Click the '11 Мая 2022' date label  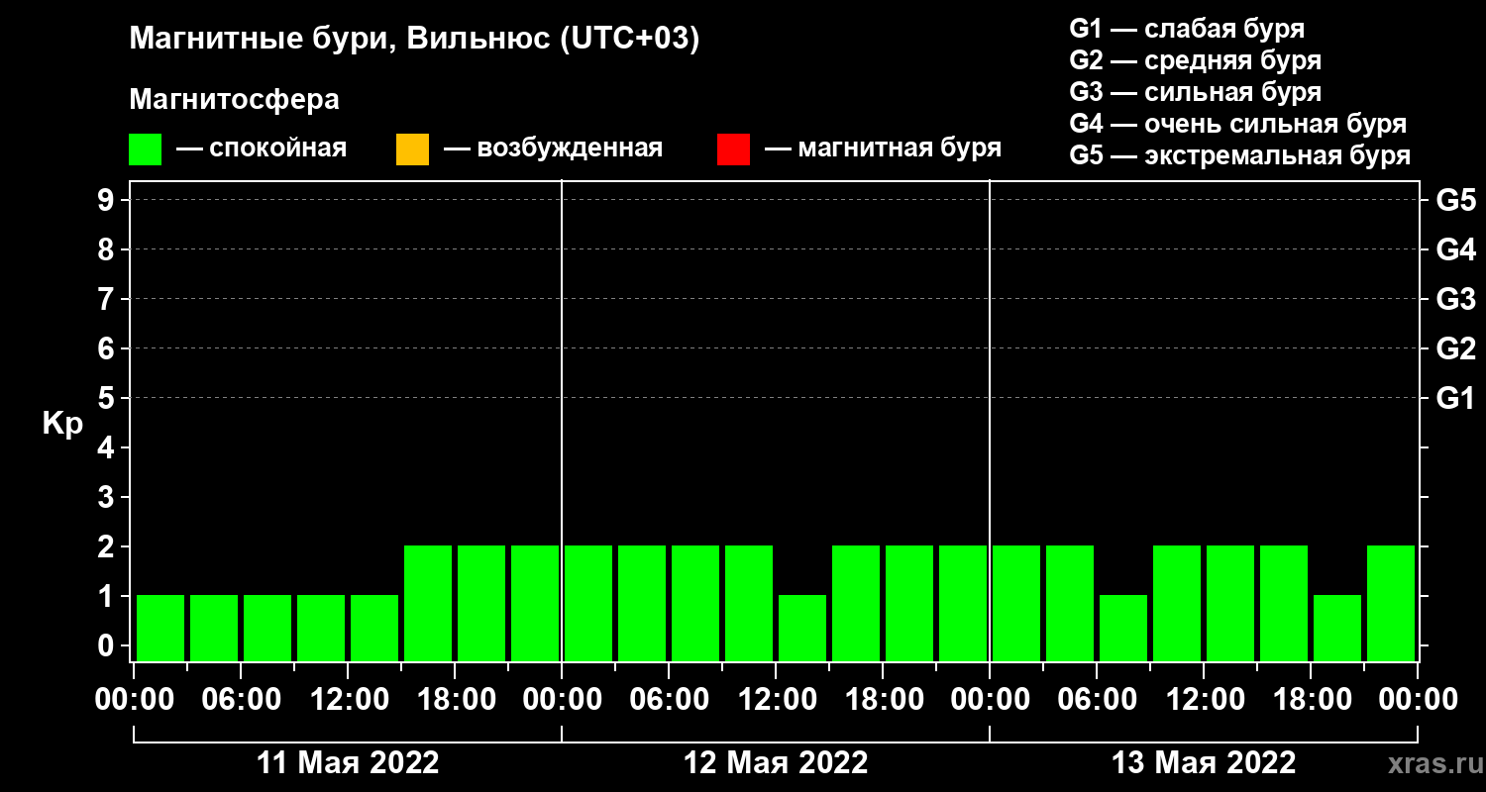(348, 762)
